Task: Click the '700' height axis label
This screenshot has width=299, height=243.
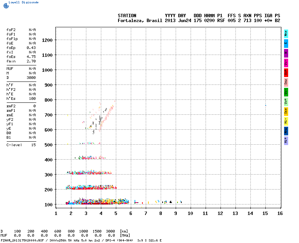Action: [x=49, y=115]
